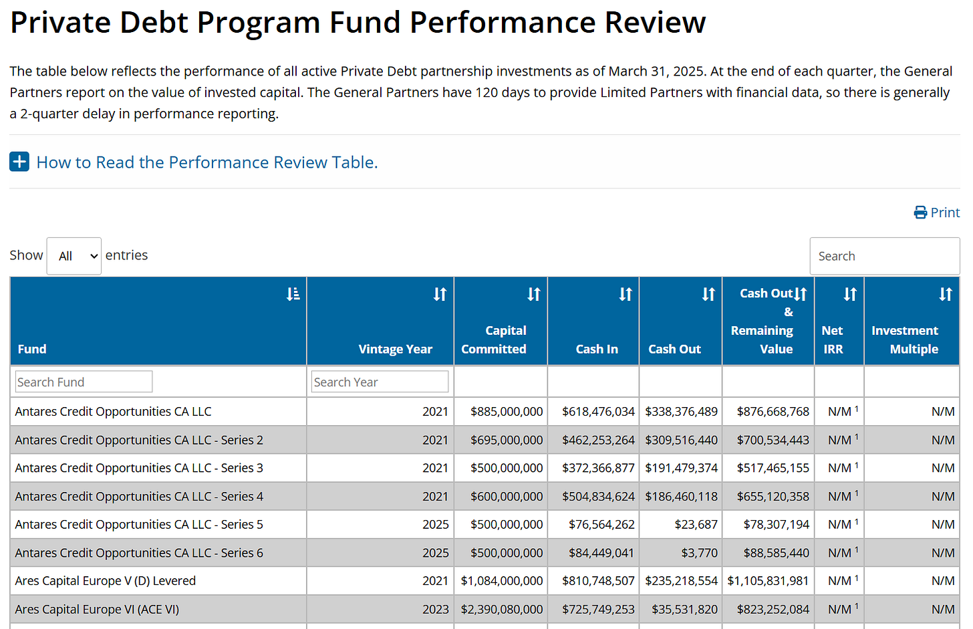
Task: Click the Remaining Value header text
Action: 762,340
